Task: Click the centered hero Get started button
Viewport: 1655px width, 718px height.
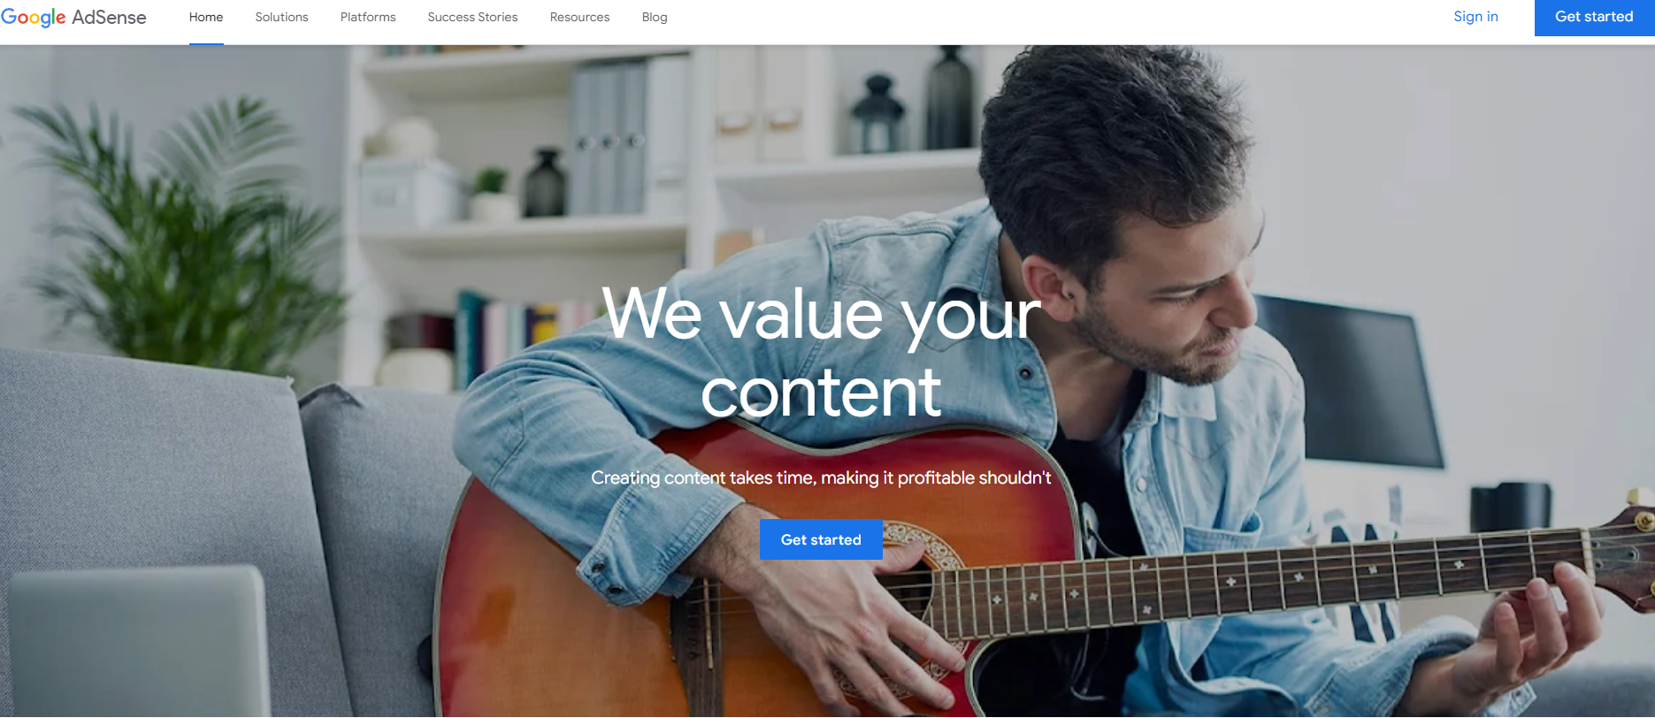Action: pyautogui.click(x=821, y=539)
